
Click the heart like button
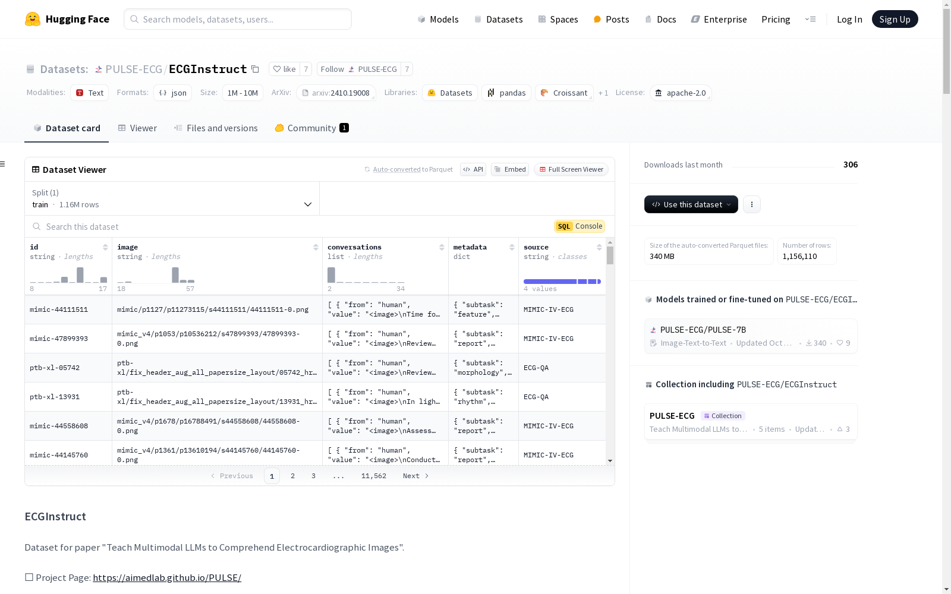pyautogui.click(x=284, y=69)
